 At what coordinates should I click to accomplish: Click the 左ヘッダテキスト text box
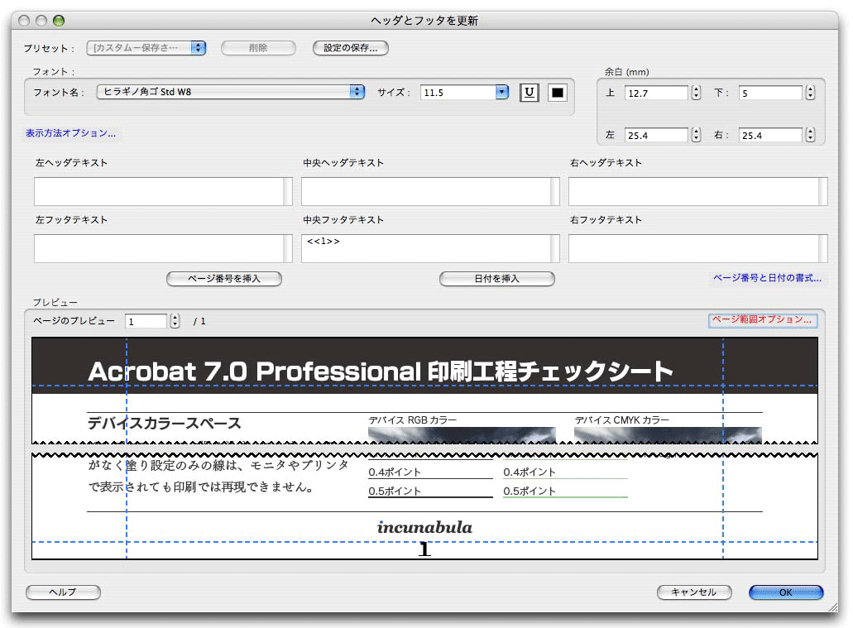pos(163,192)
